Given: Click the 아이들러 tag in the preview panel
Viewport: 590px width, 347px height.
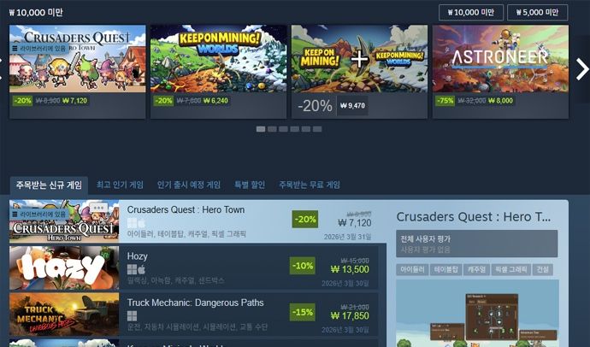Looking at the screenshot, I should click(x=412, y=269).
